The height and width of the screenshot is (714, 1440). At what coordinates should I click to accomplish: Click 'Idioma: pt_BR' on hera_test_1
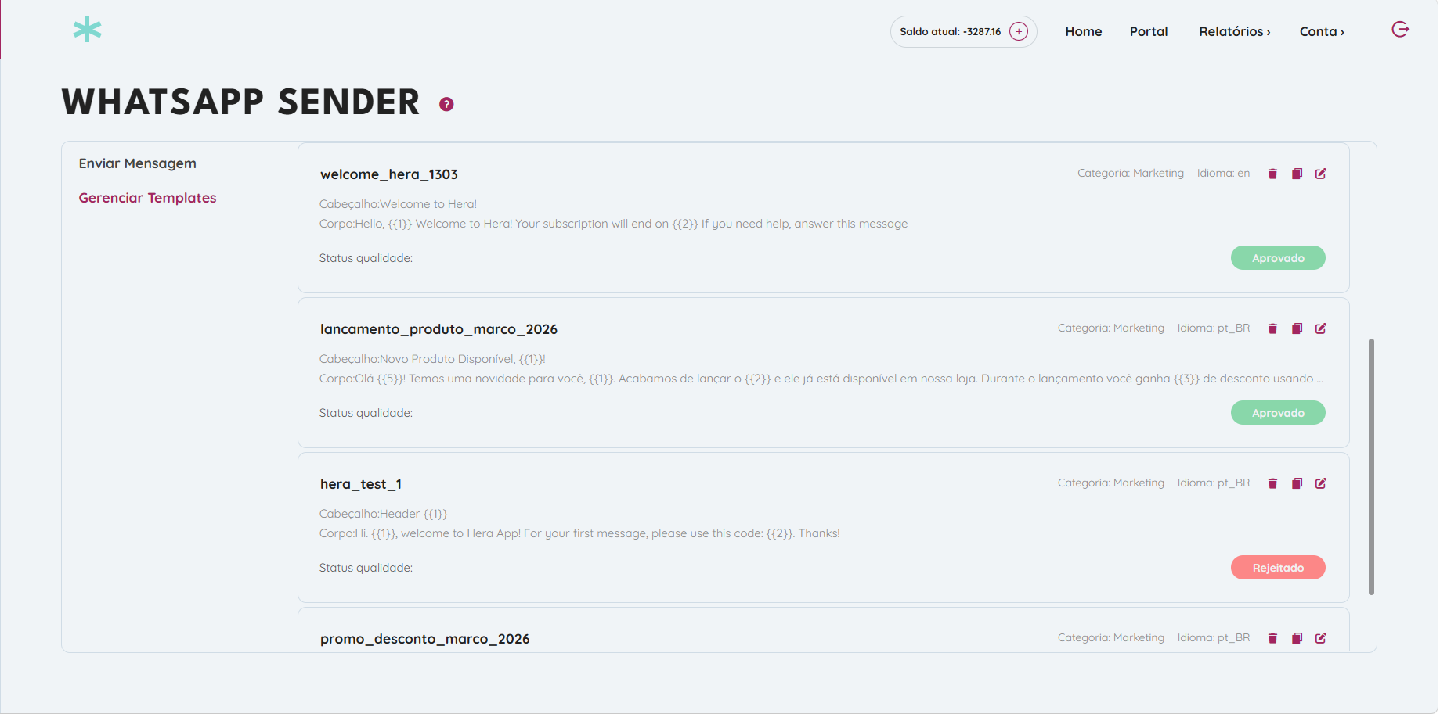[x=1214, y=483]
